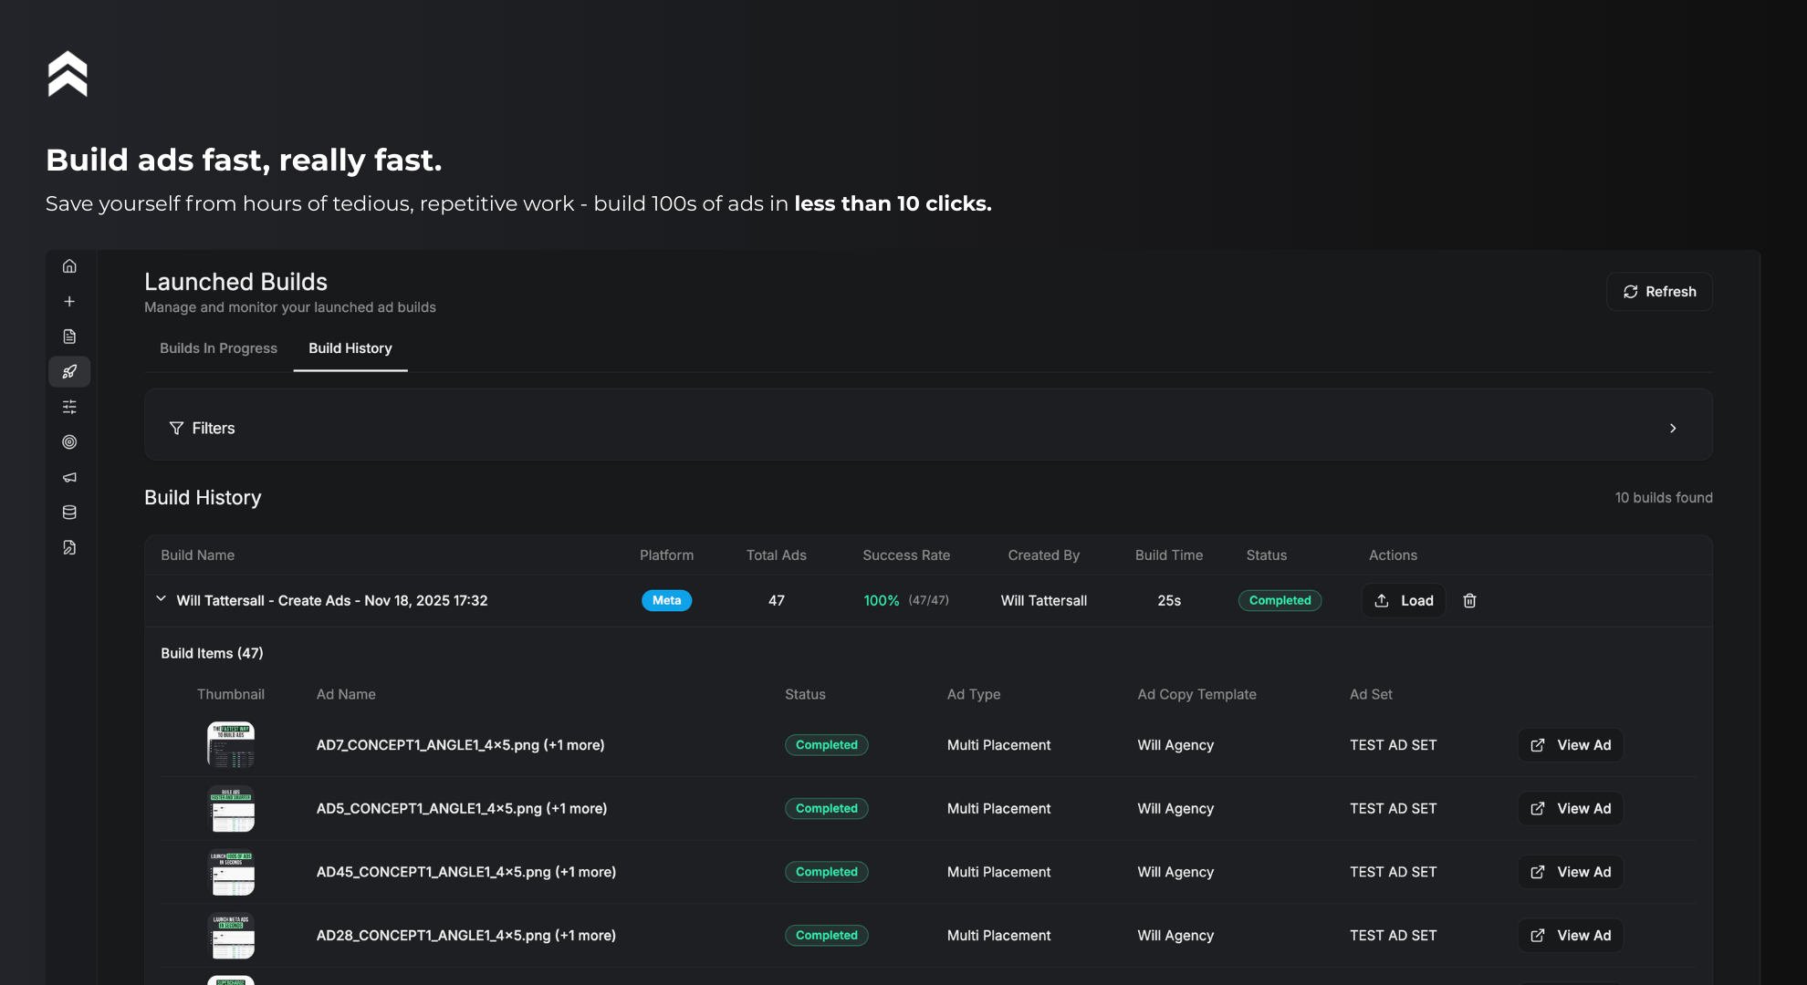Click the delete trash icon for the Will Tattersall build

(1469, 600)
